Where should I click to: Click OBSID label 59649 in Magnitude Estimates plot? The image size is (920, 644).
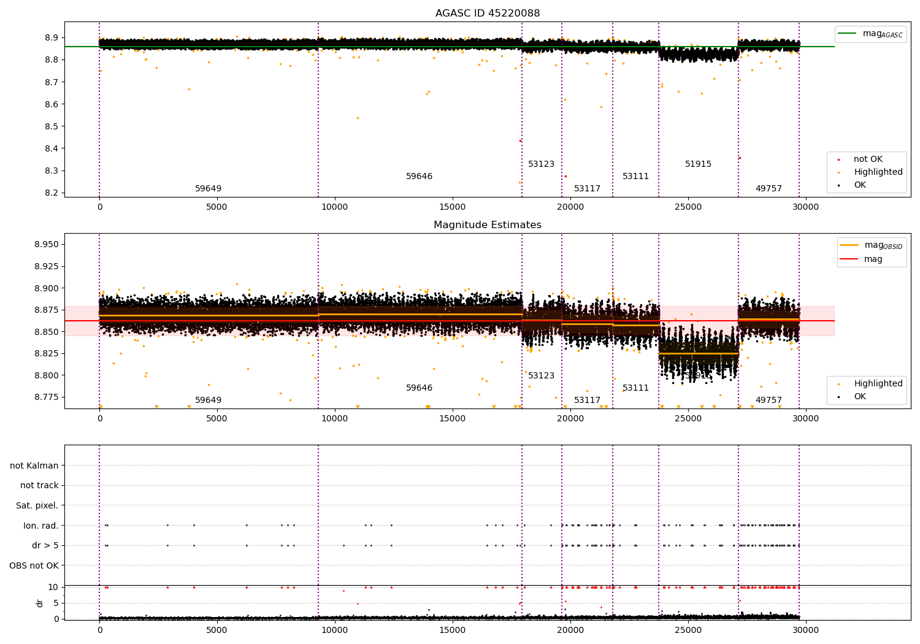[209, 401]
